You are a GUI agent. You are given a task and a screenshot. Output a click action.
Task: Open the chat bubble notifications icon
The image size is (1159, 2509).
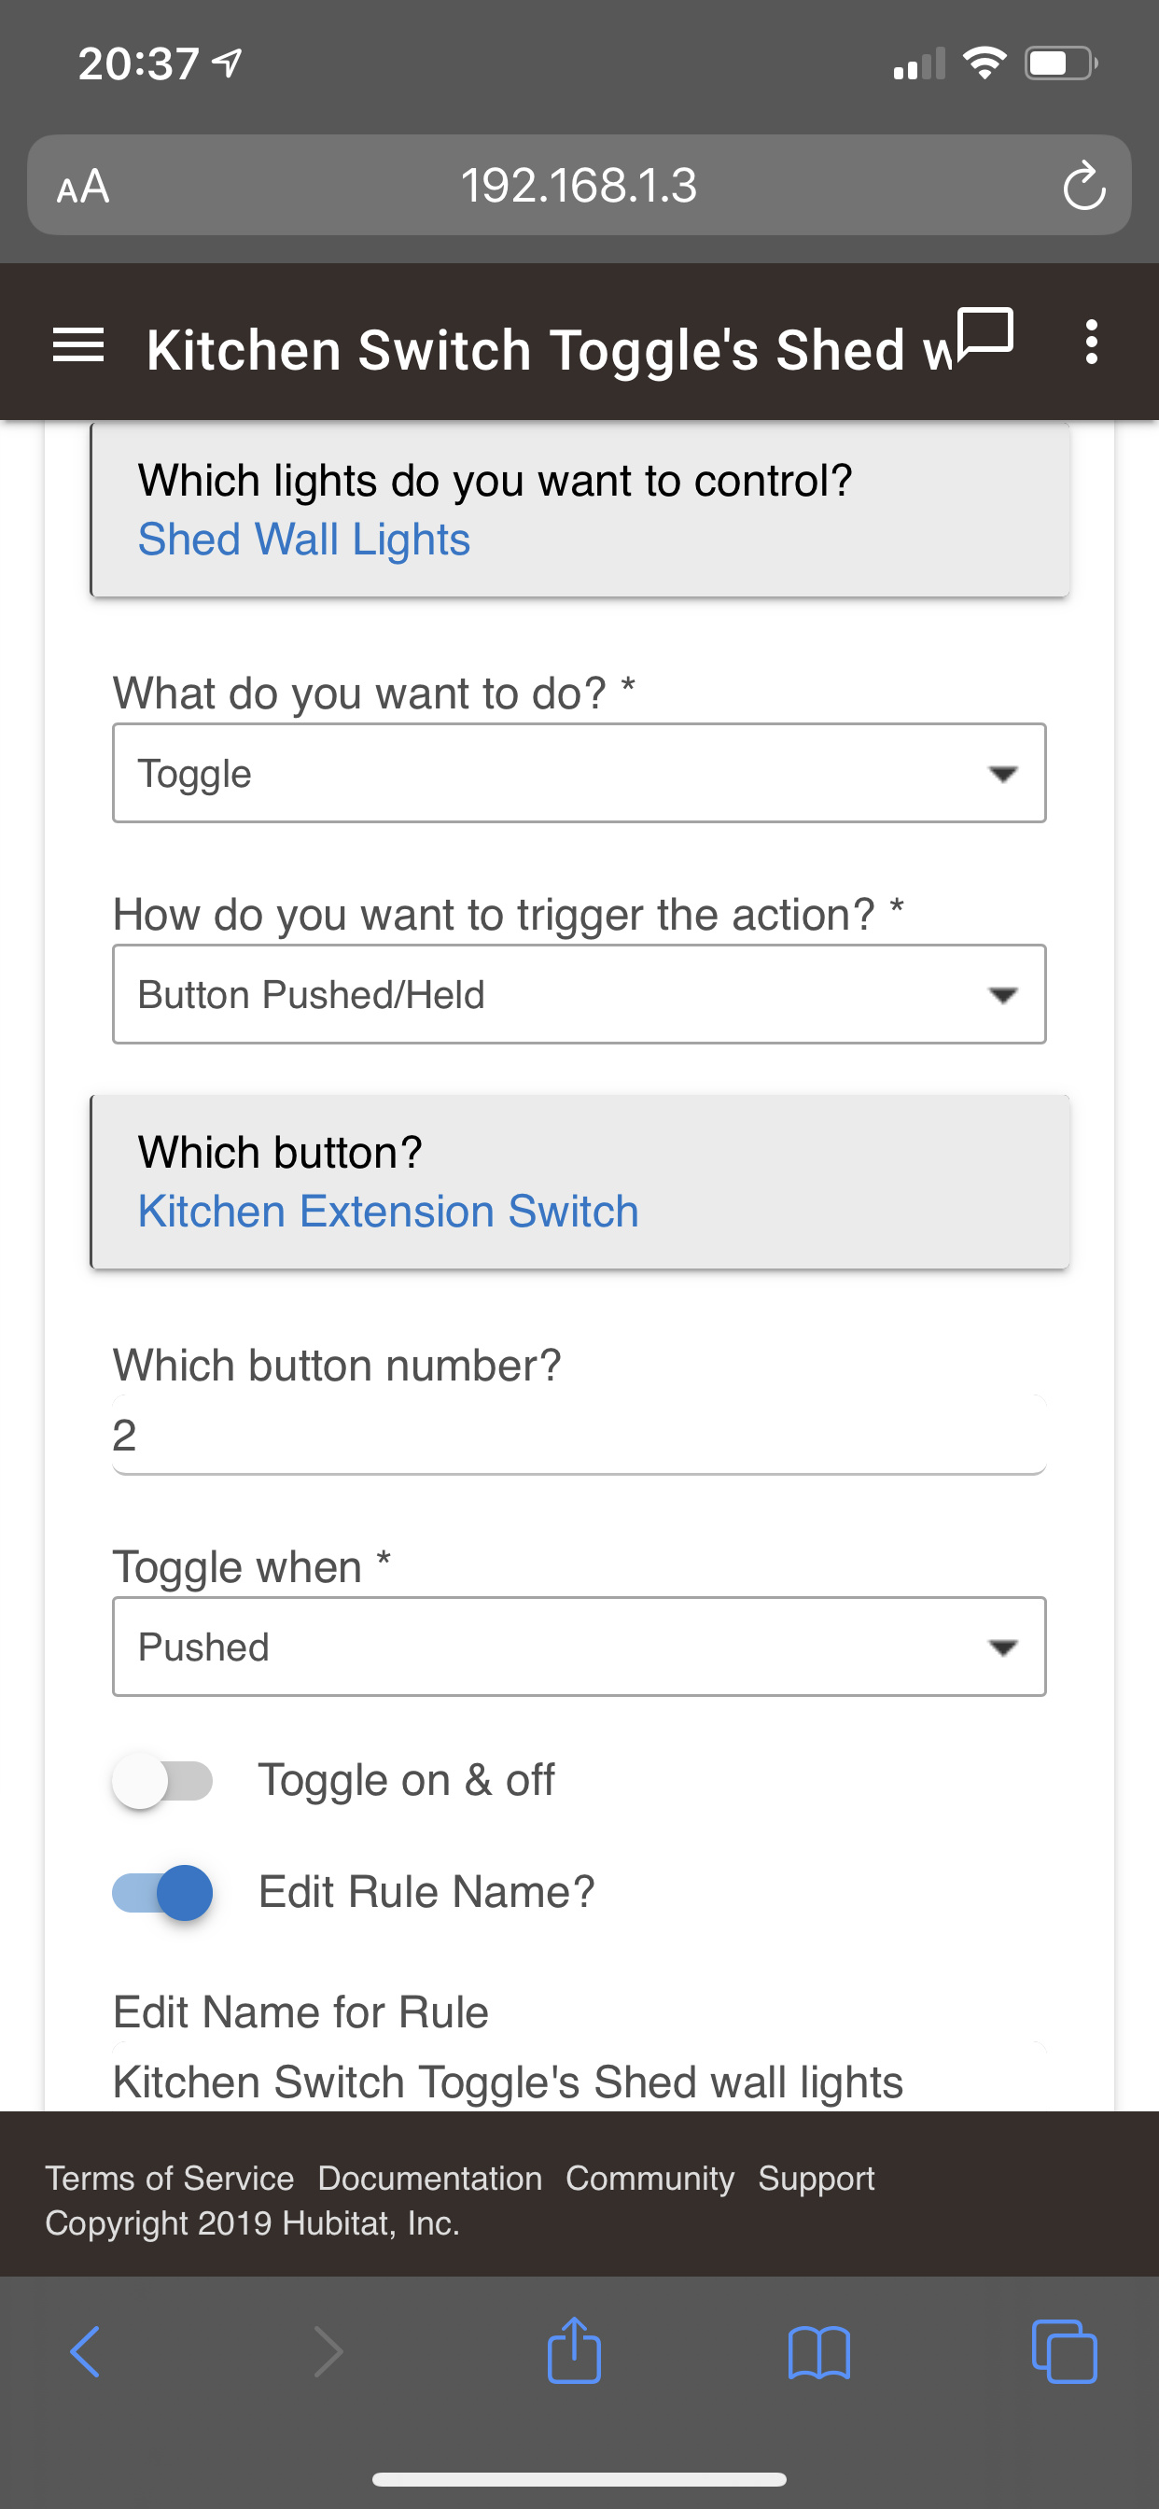pyautogui.click(x=985, y=334)
